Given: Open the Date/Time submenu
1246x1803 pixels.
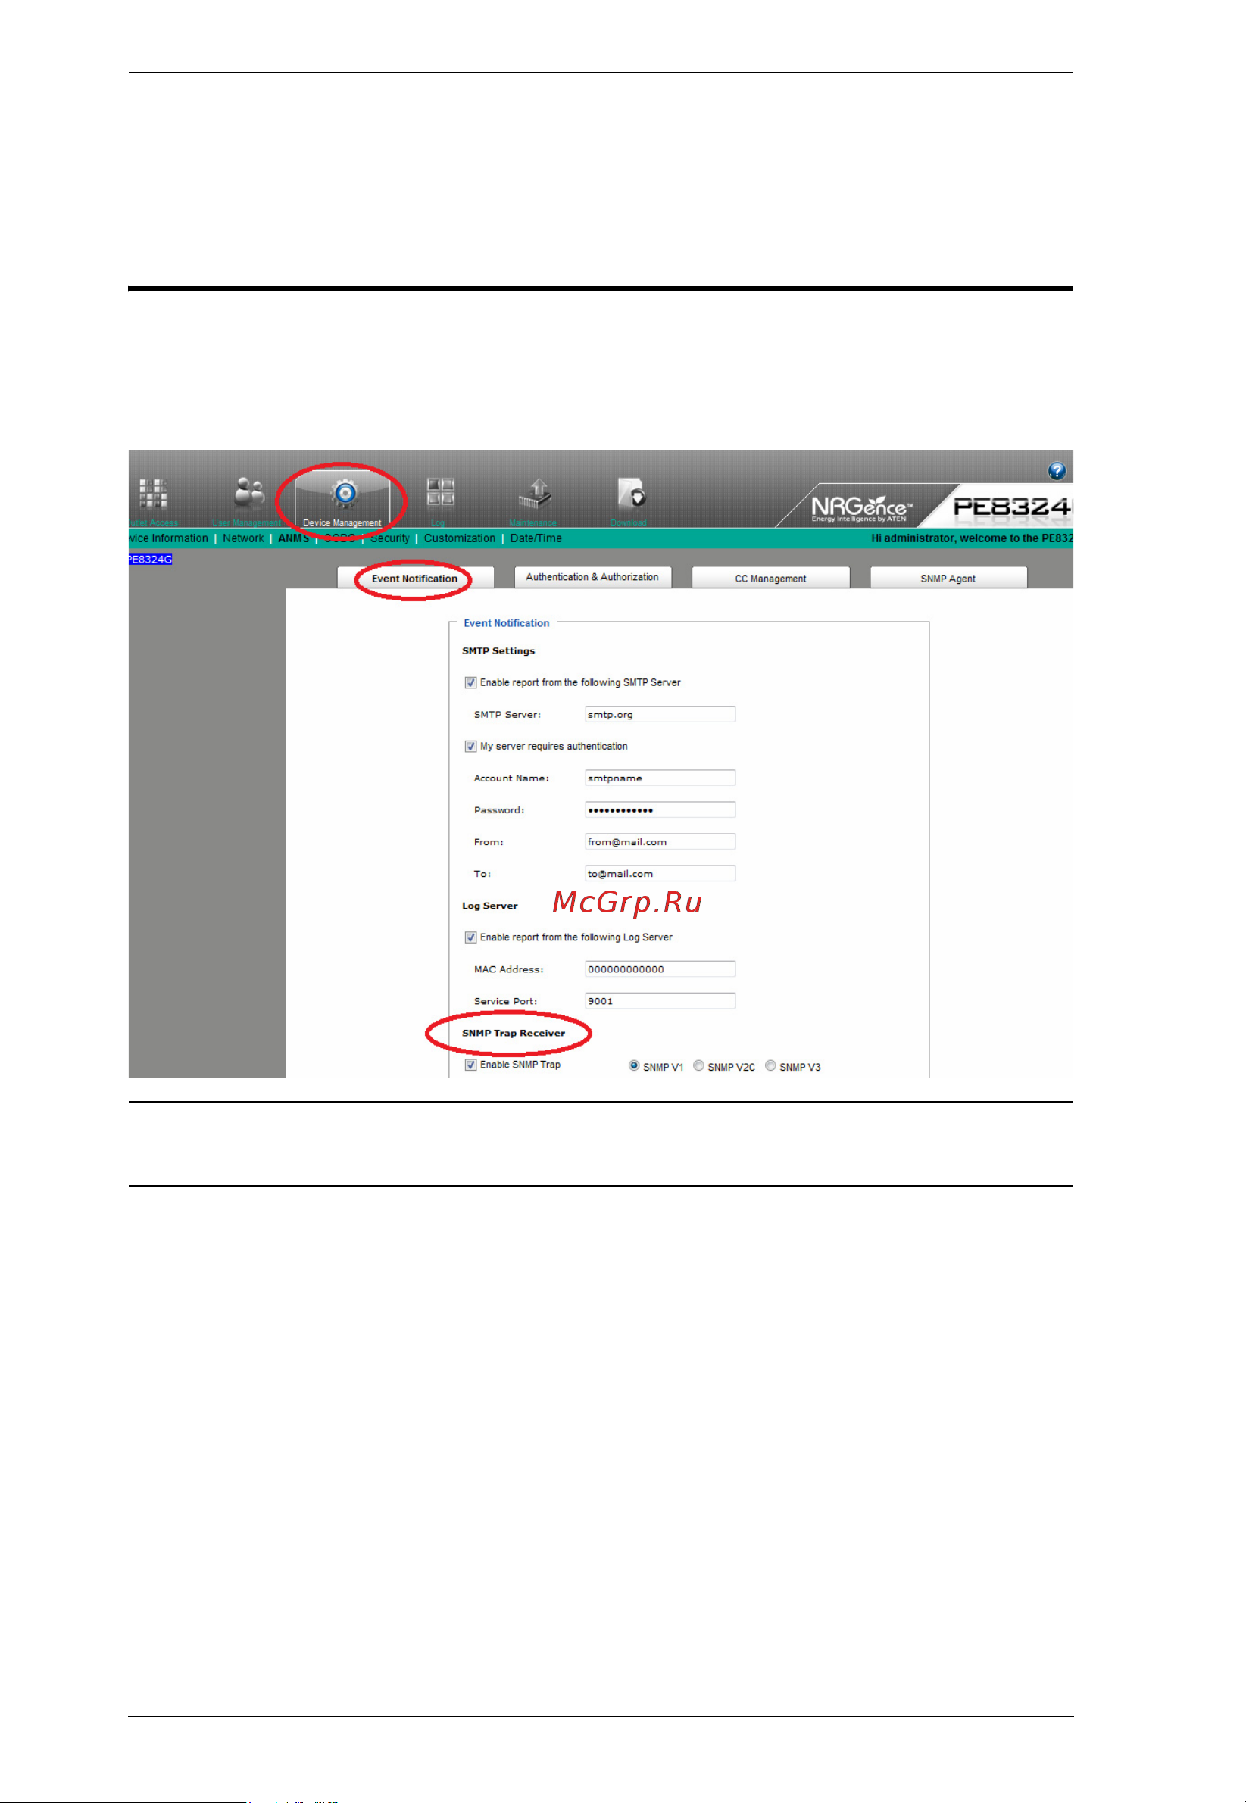Looking at the screenshot, I should coord(536,538).
